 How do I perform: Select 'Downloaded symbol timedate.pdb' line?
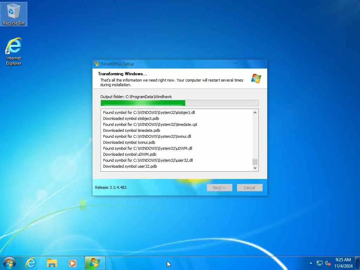[x=131, y=130]
